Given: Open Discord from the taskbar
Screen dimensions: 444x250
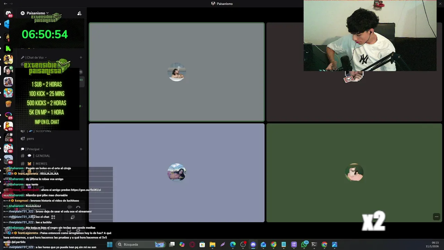Looking at the screenshot, I should click(x=253, y=244).
